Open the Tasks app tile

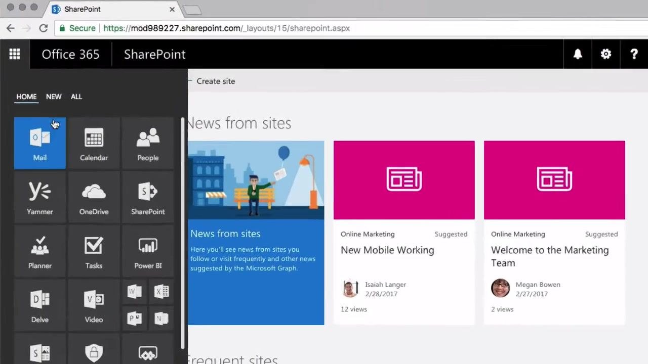point(94,251)
